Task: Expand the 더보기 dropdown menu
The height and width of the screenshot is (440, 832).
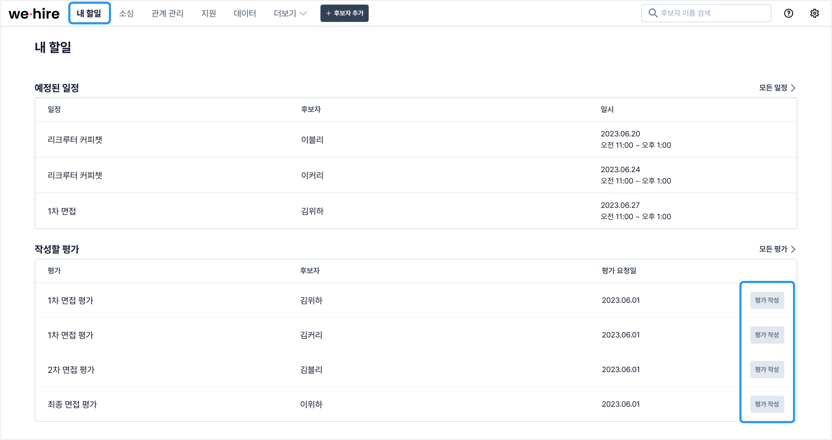Action: [x=290, y=13]
